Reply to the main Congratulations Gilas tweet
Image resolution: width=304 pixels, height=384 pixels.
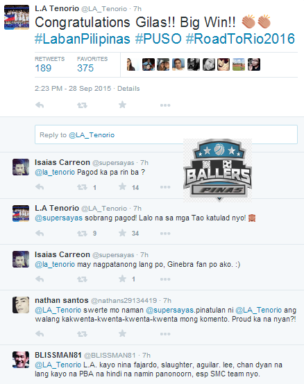(x=40, y=105)
